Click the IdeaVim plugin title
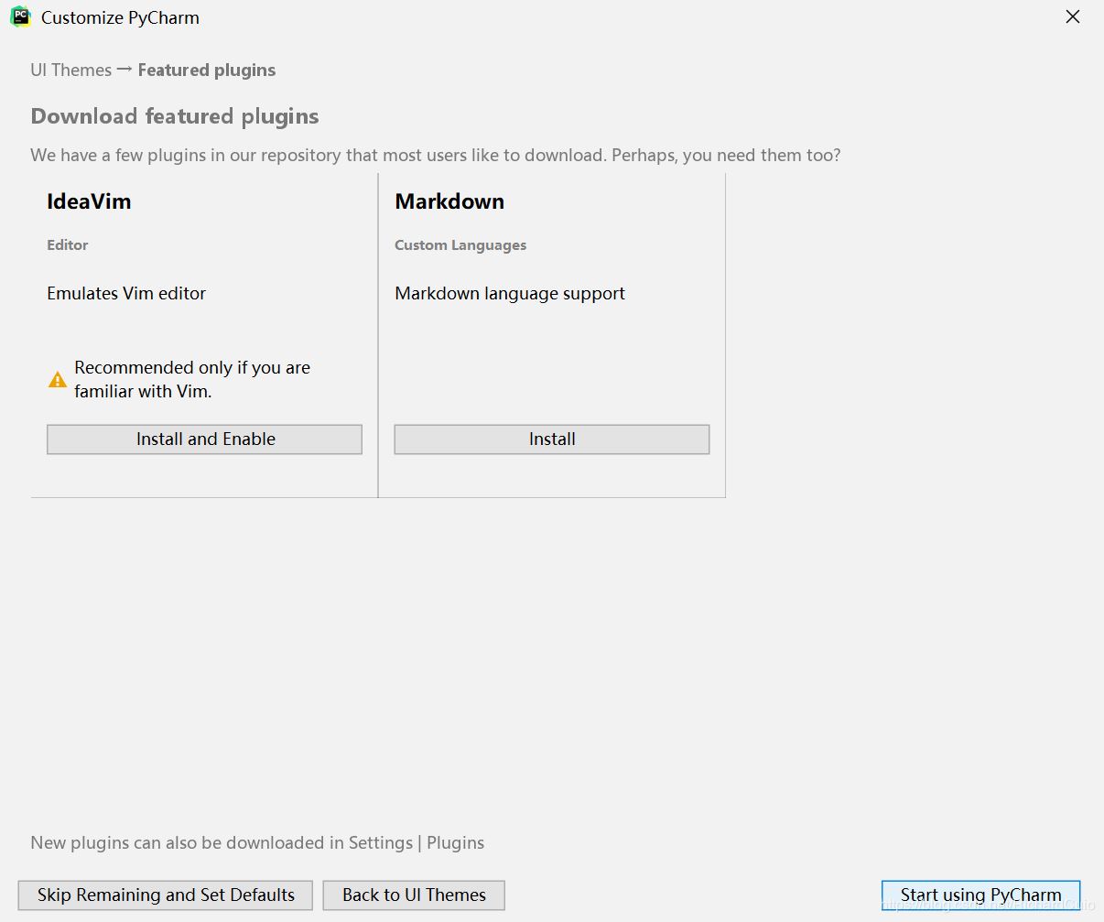This screenshot has width=1104, height=922. tap(89, 201)
